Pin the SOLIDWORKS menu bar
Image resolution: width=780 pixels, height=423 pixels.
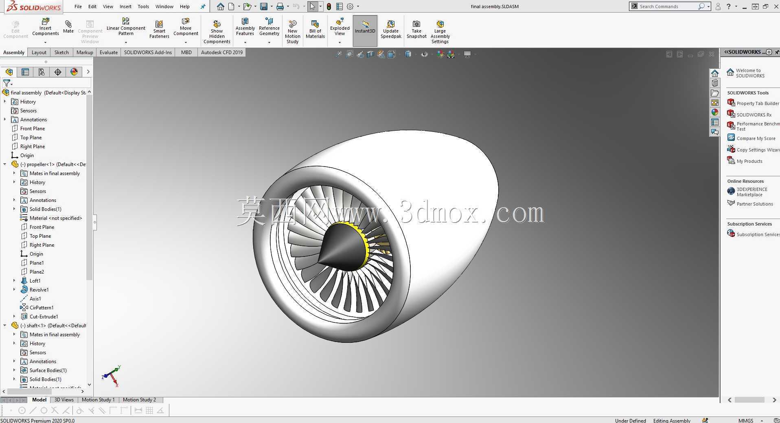tap(203, 7)
